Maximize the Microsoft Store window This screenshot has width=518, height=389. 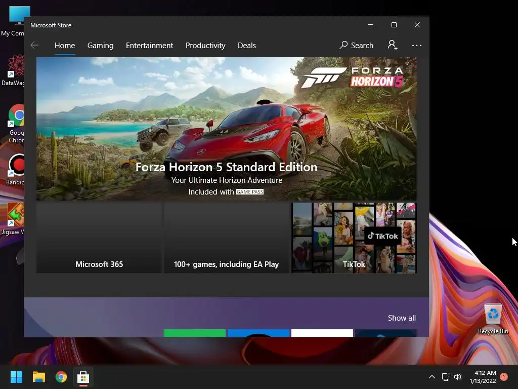pyautogui.click(x=394, y=25)
